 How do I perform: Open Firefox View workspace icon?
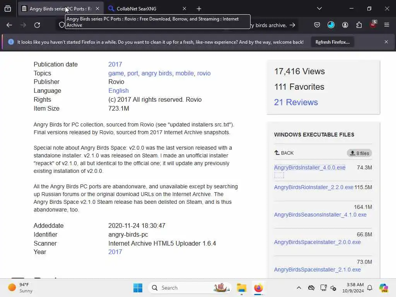click(8, 9)
